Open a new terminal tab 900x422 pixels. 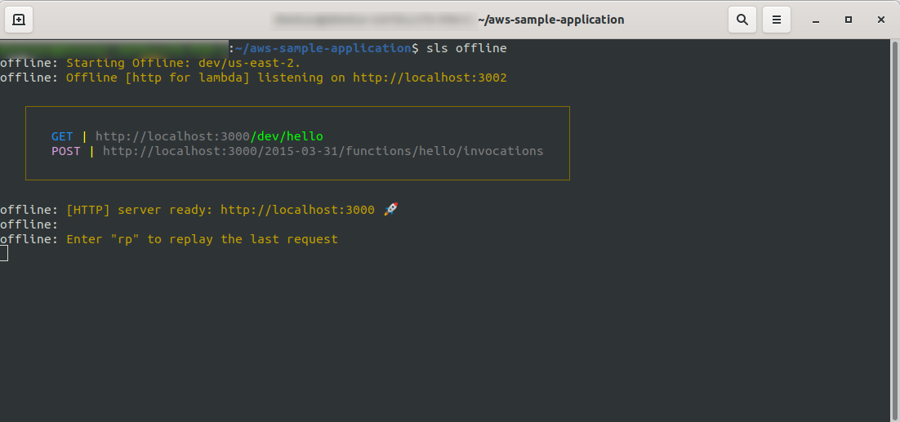[19, 20]
